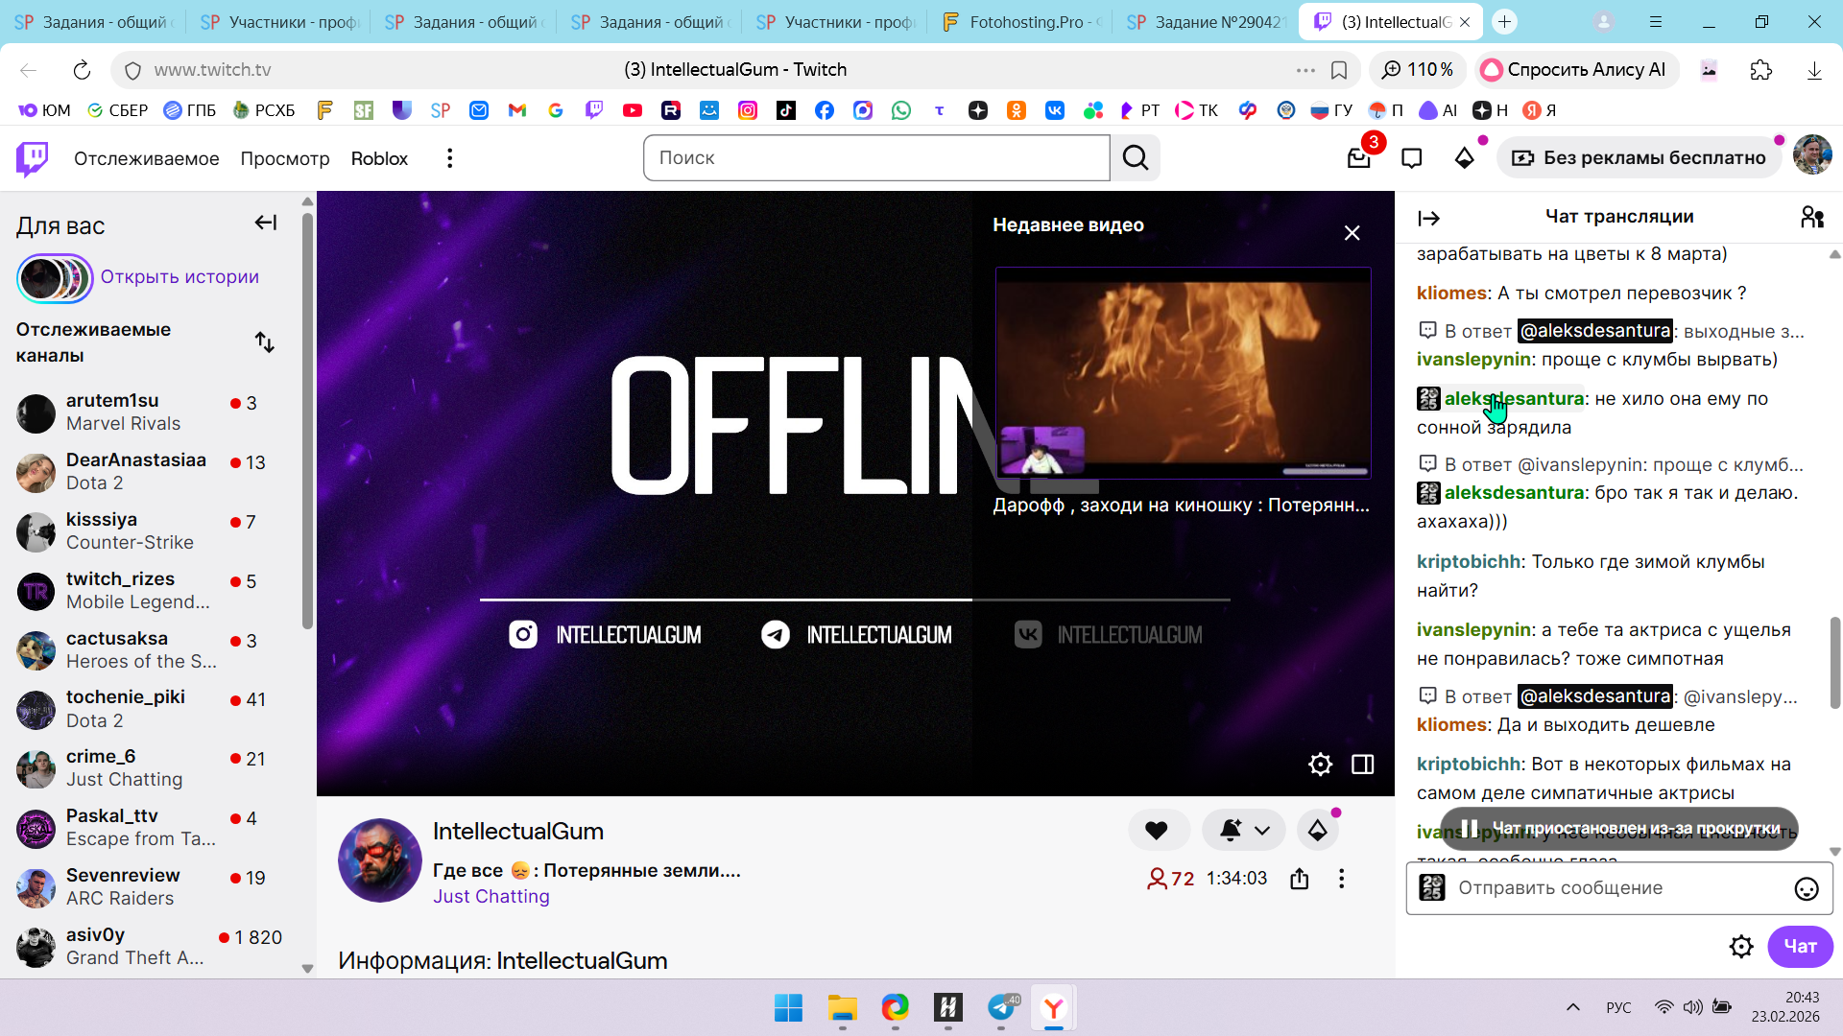Play the recent video thumbnail
Screen dimensions: 1843x1036
tap(1183, 372)
